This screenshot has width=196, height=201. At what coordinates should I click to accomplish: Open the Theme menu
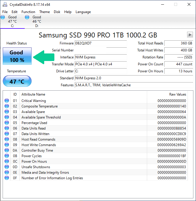pos(44,12)
